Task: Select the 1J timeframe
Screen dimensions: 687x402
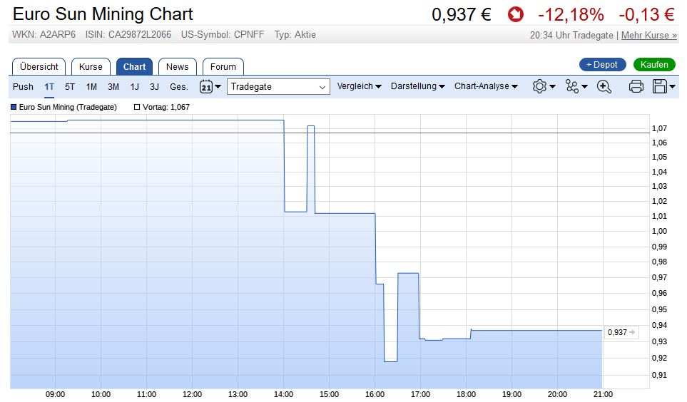Action: (135, 87)
